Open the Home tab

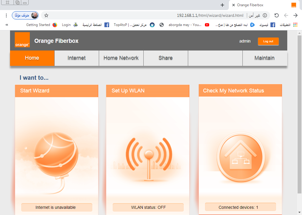tap(32, 58)
